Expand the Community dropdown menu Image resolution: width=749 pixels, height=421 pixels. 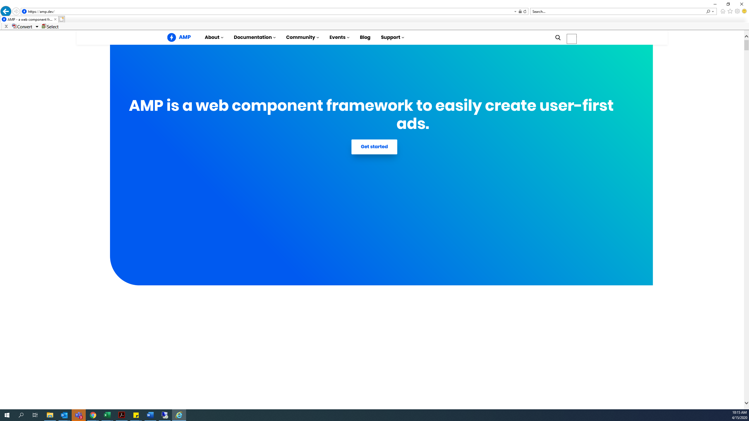302,37
